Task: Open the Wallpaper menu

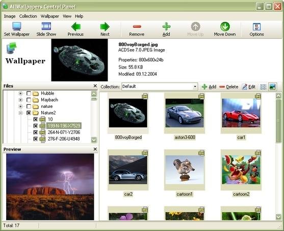Action: pyautogui.click(x=49, y=16)
